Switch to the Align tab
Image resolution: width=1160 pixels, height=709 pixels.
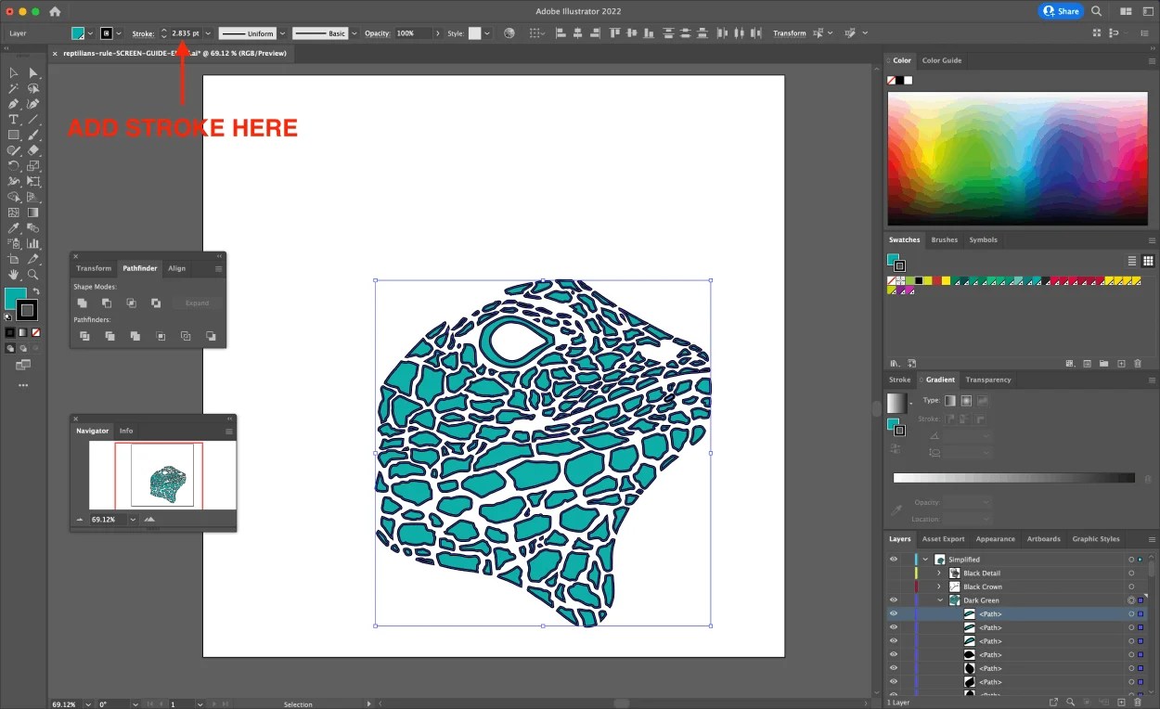[x=176, y=268]
